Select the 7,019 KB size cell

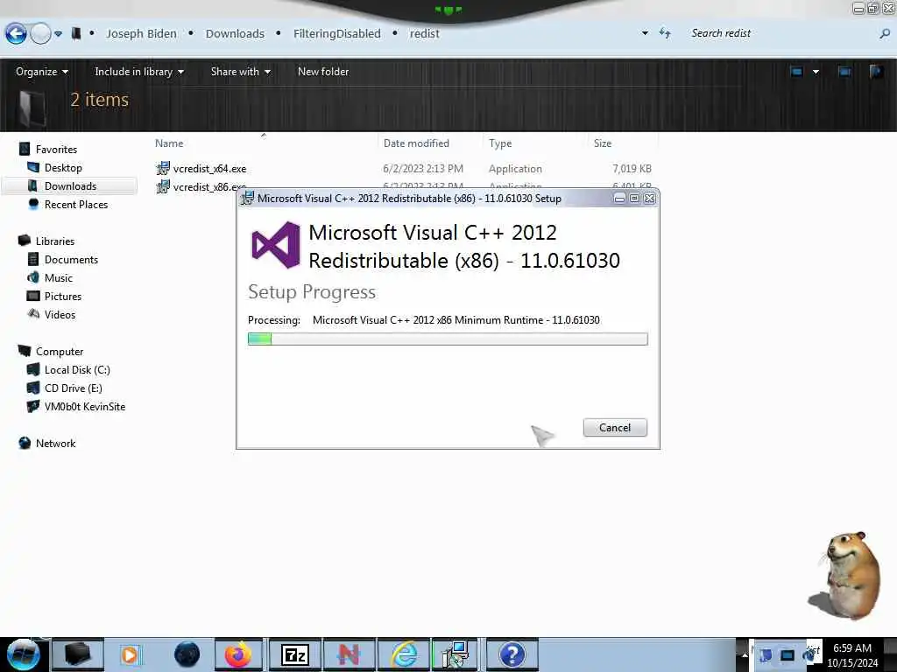pyautogui.click(x=632, y=169)
